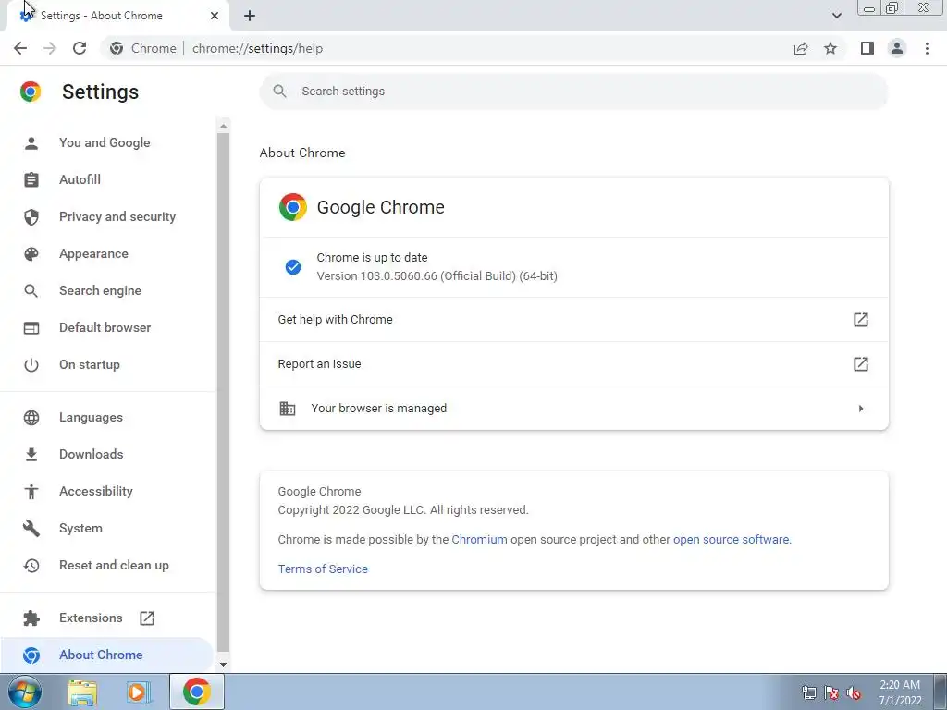Click the person icon beside You and Google
Screen dimensions: 947x710
pyautogui.click(x=31, y=143)
